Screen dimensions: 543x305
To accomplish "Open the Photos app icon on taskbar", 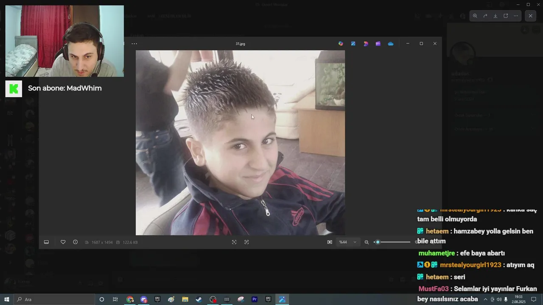I will pos(282,299).
